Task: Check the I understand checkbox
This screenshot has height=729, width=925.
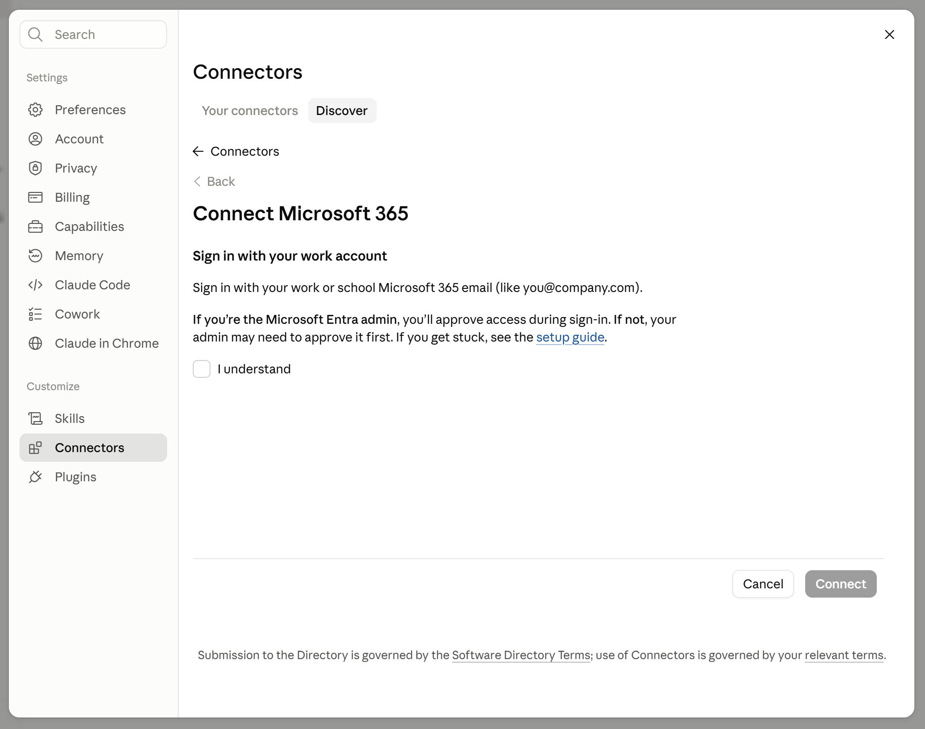Action: pyautogui.click(x=202, y=369)
